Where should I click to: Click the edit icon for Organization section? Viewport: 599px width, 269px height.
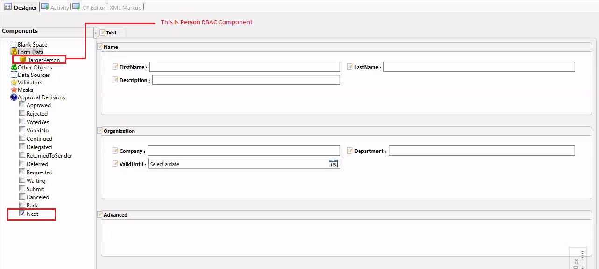pos(100,131)
